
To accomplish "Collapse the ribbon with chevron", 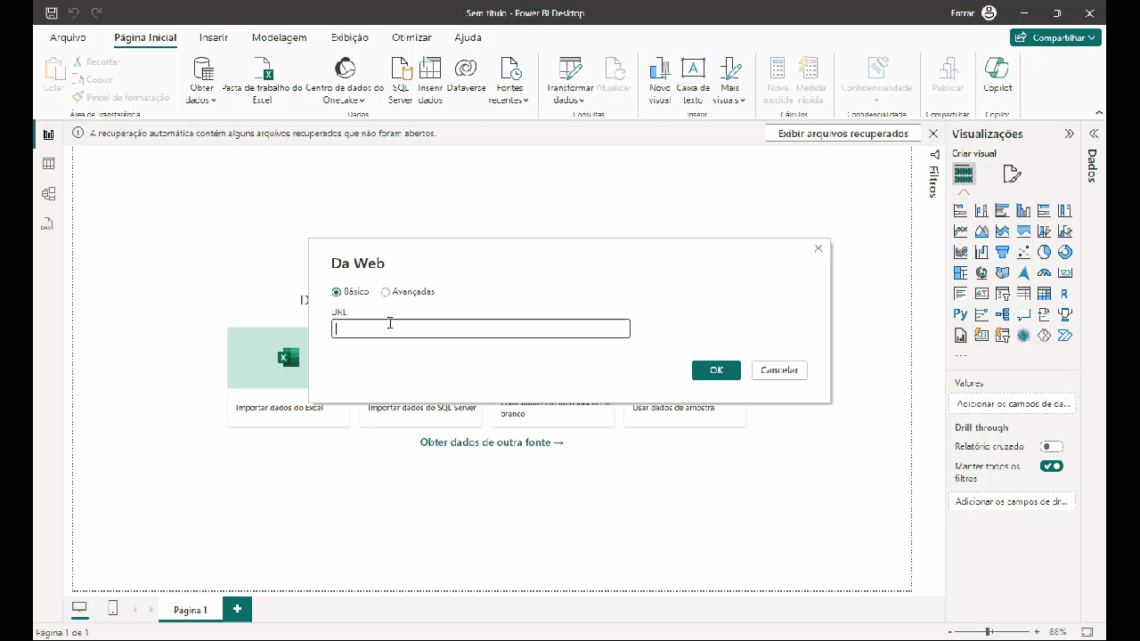I will [x=1099, y=113].
